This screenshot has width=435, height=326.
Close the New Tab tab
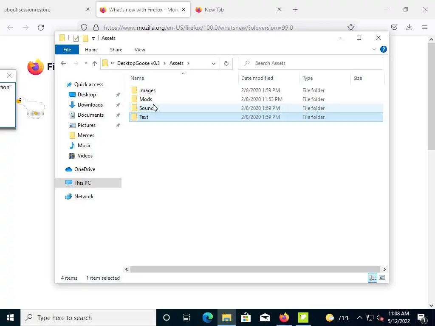pyautogui.click(x=279, y=10)
